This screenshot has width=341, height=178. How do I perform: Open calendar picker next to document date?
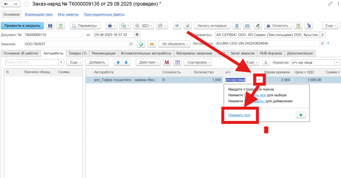pos(137,35)
